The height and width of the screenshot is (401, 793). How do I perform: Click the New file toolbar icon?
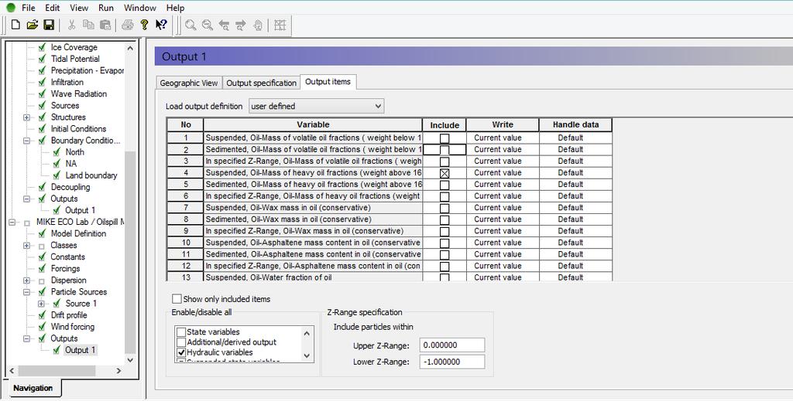coord(15,25)
